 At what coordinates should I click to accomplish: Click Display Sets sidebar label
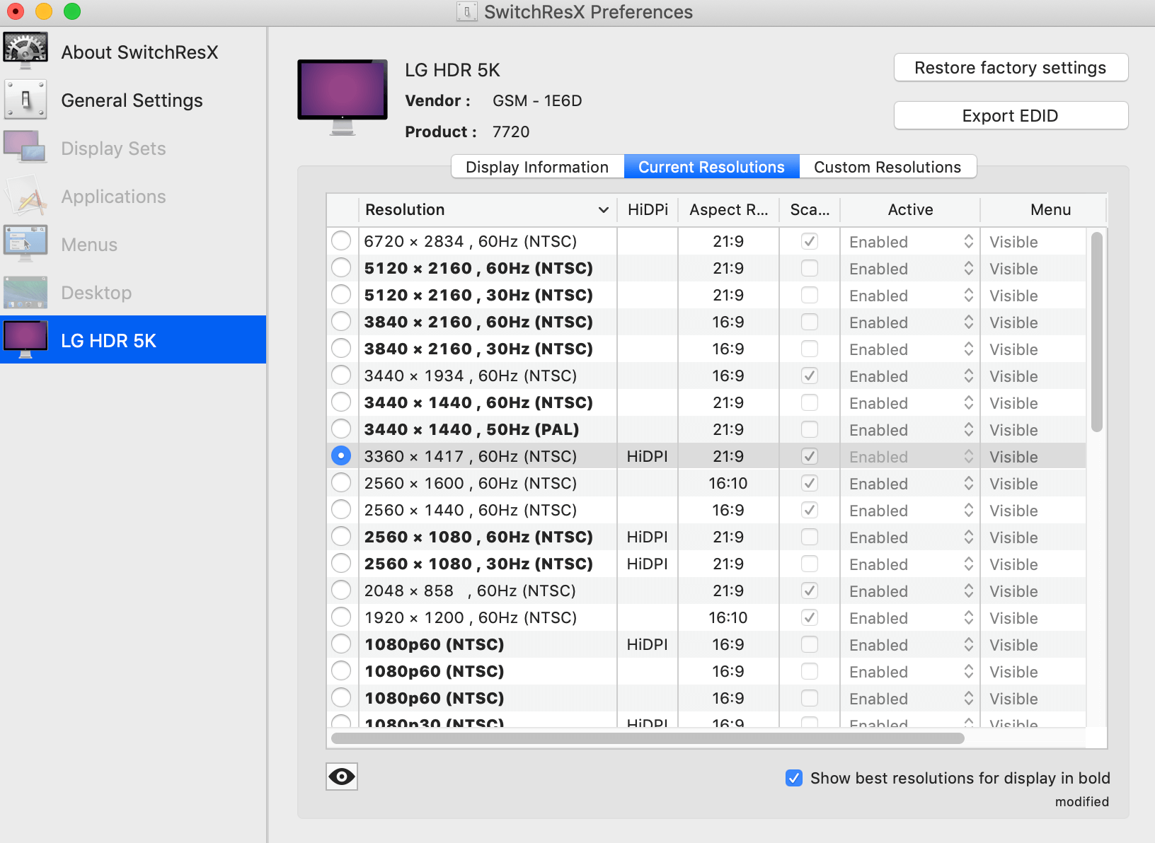113,149
